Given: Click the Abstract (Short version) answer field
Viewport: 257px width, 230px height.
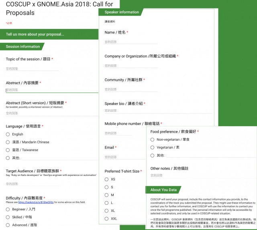Looking at the screenshot, I should tap(52, 113).
